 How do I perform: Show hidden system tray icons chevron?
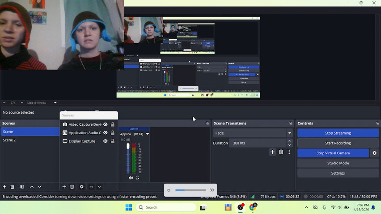pos(306,207)
